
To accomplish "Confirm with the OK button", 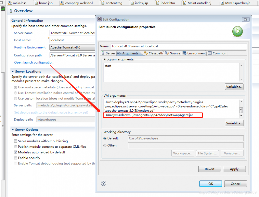I will click(211, 184).
